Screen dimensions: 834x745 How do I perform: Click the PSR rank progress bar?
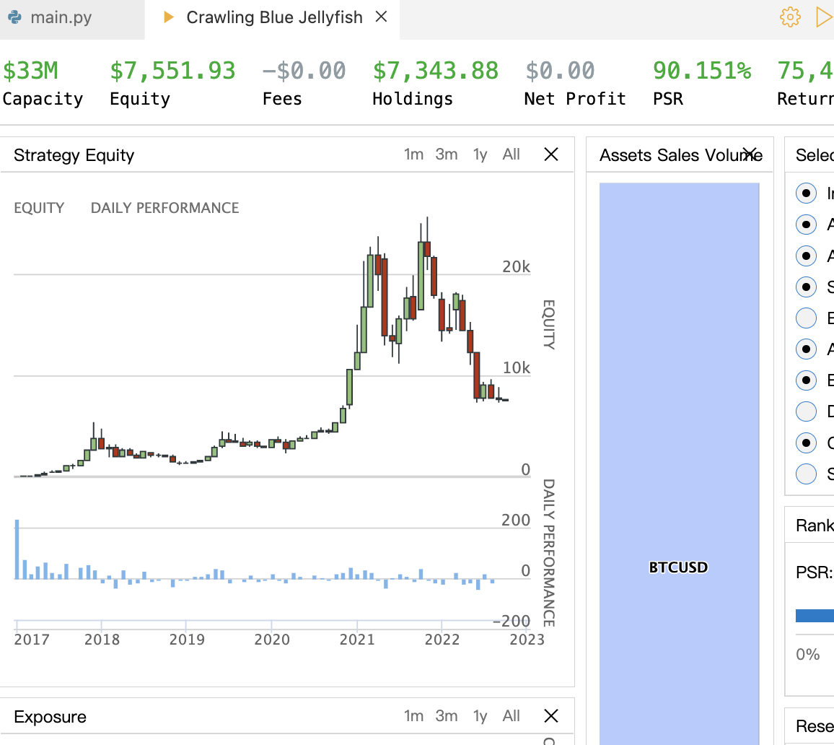(x=815, y=616)
